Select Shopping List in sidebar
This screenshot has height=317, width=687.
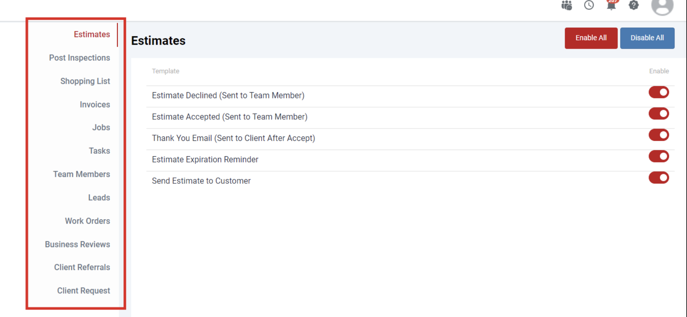pos(85,81)
